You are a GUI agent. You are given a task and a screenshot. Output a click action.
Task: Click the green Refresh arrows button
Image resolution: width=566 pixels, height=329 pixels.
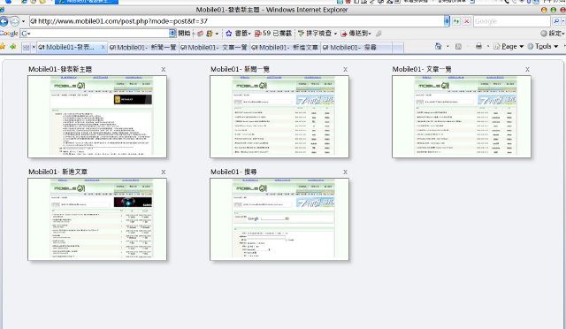456,21
